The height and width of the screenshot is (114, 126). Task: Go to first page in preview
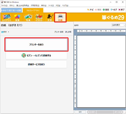(88, 112)
